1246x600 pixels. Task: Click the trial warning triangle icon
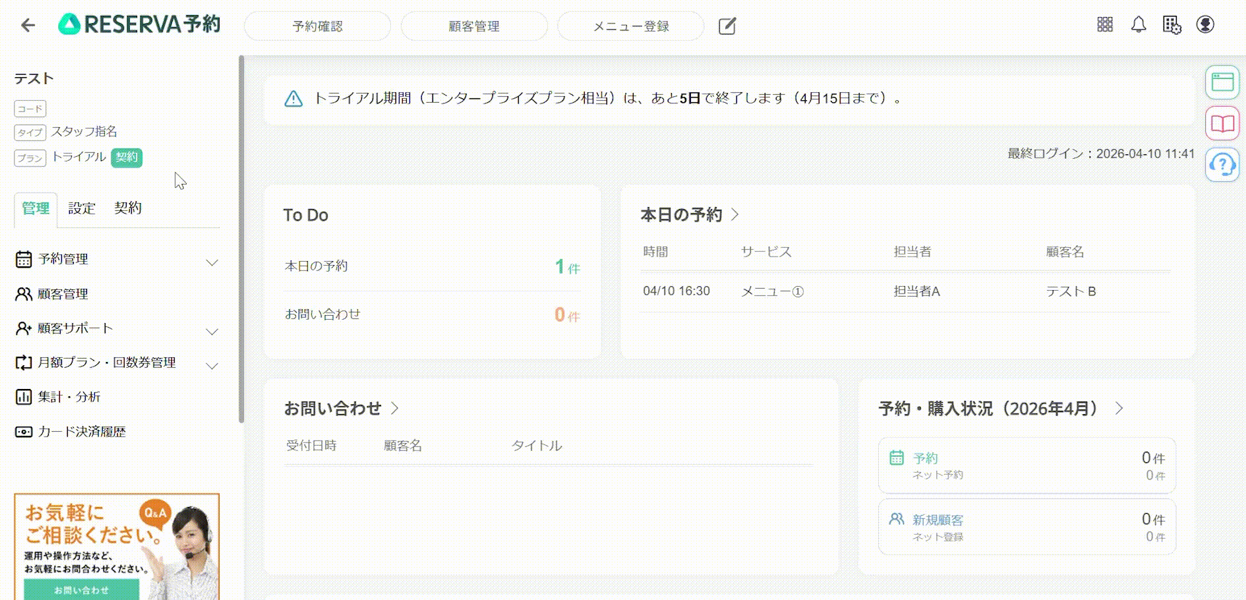293,99
